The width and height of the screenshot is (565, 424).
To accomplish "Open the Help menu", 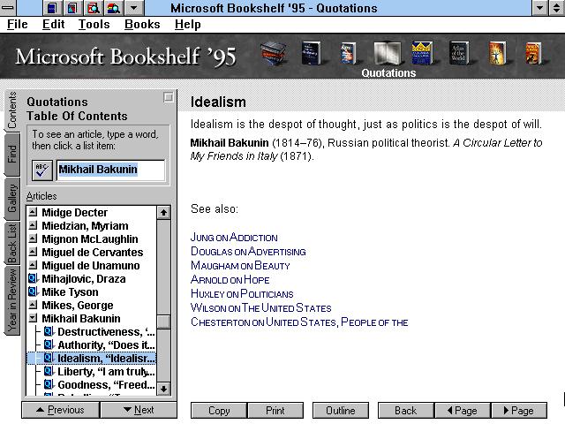I will coord(188,24).
